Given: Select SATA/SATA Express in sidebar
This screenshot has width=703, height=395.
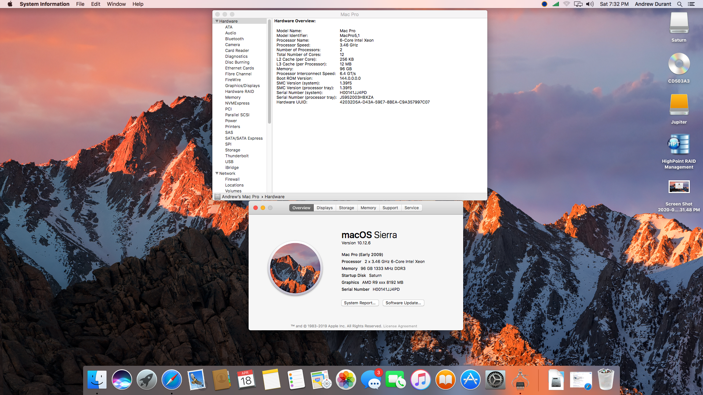Looking at the screenshot, I should pyautogui.click(x=244, y=138).
